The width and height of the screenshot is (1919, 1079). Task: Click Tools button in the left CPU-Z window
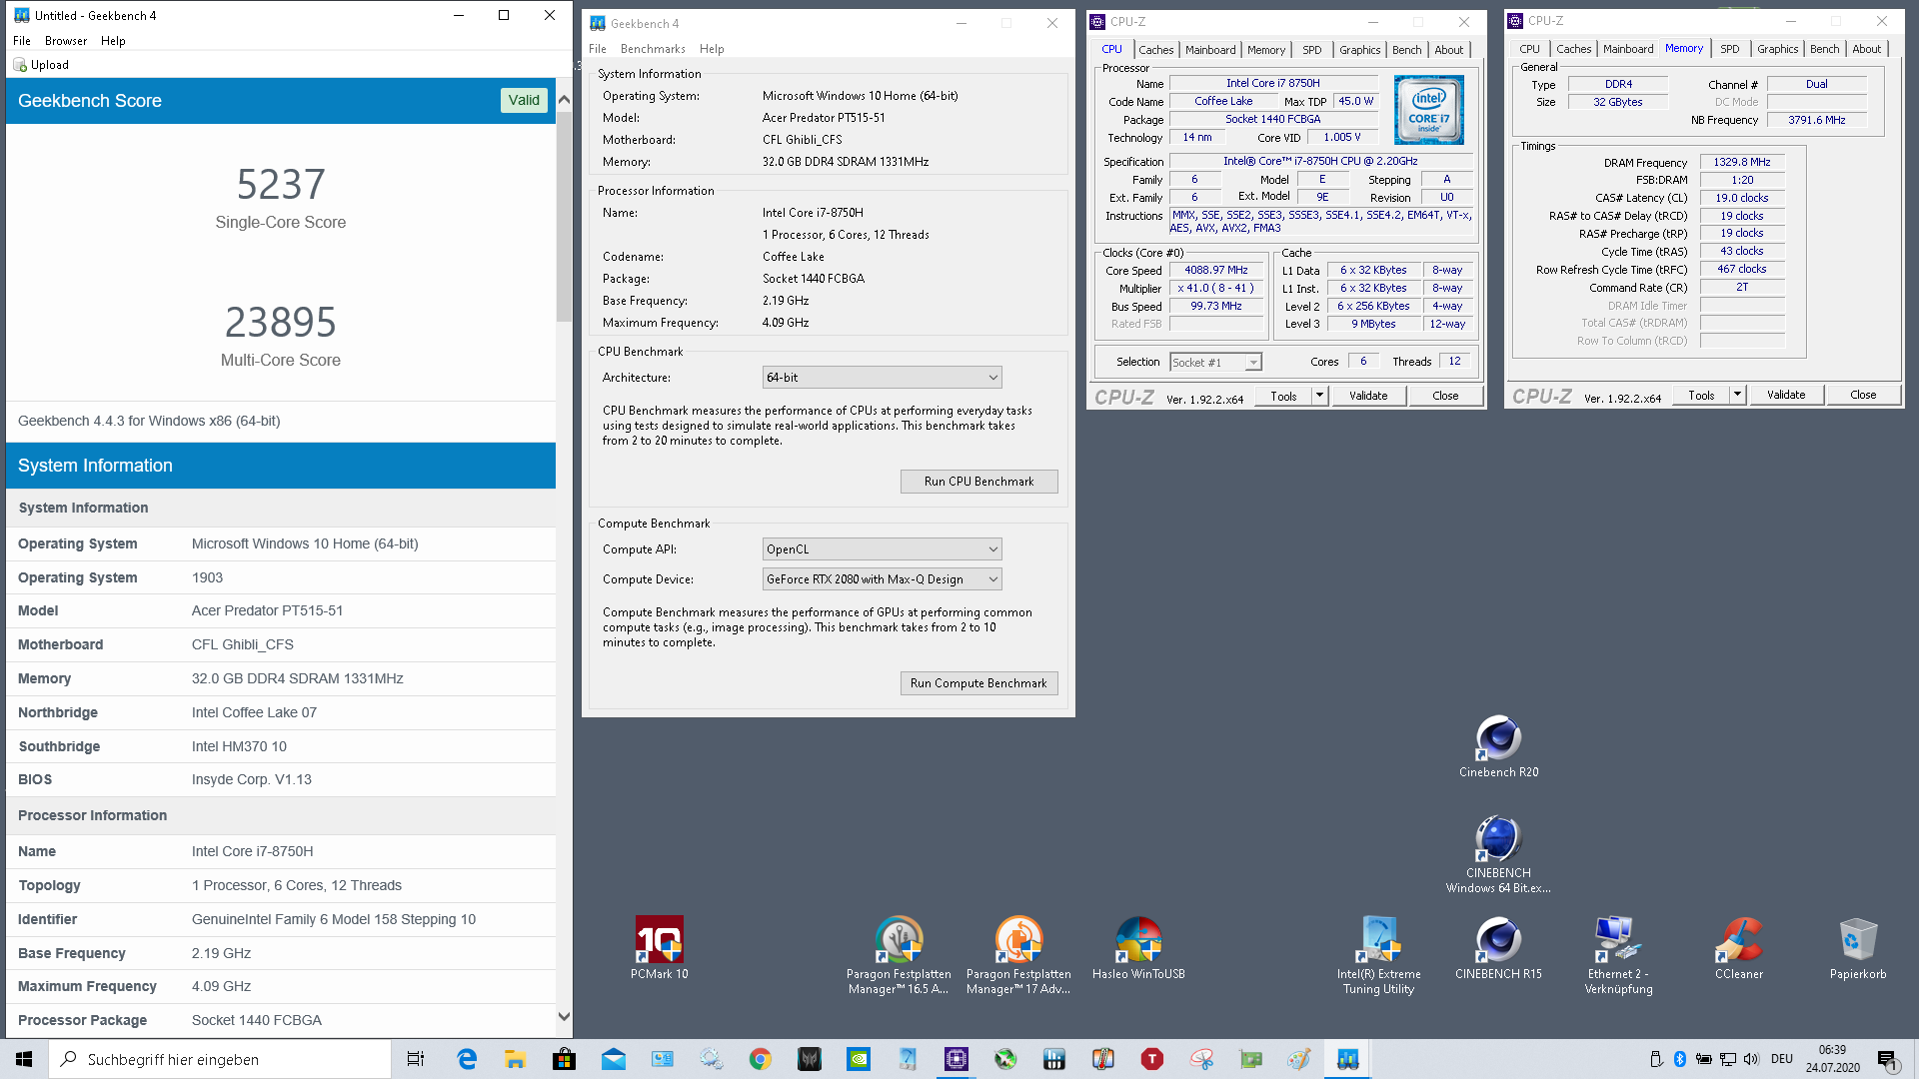(1283, 396)
